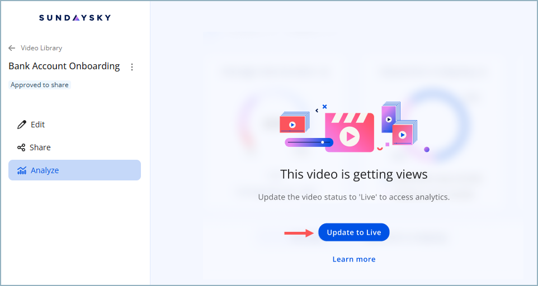The image size is (538, 286).
Task: Click the pencil icon for Edit
Action: click(22, 125)
